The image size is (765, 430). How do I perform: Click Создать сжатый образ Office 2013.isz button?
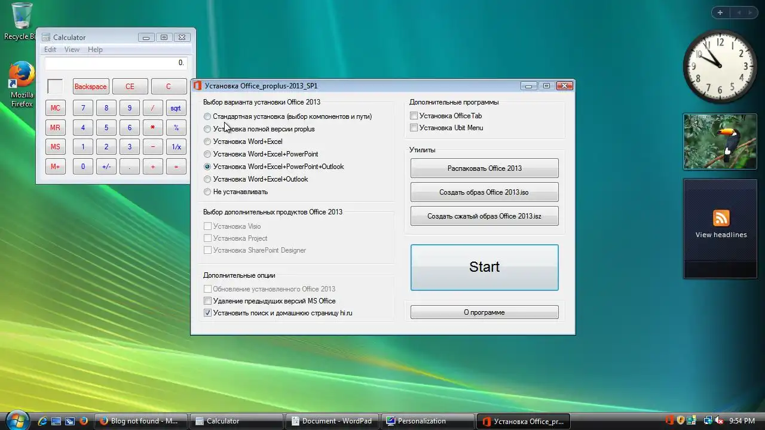(x=484, y=216)
